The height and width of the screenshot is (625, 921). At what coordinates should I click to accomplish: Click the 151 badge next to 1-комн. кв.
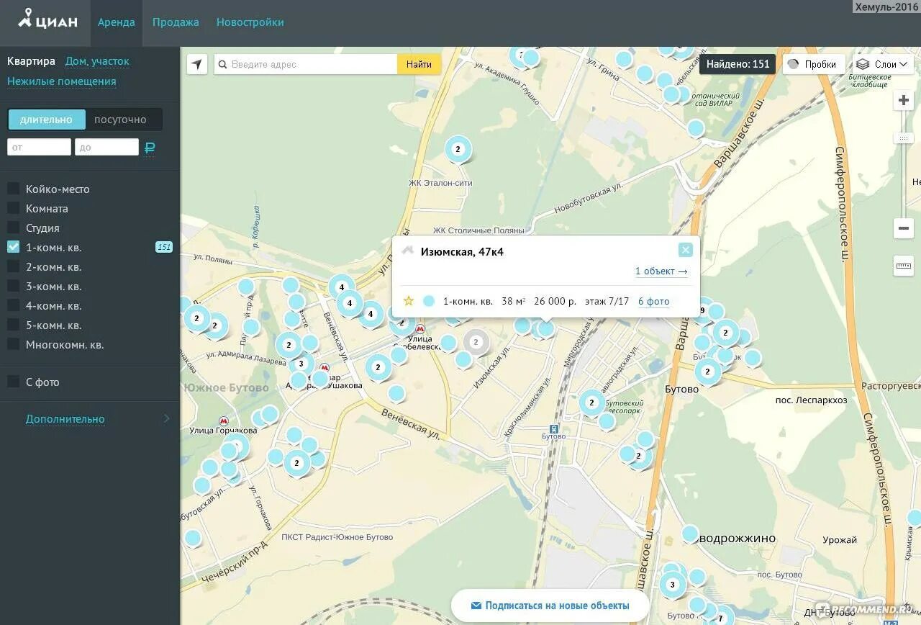click(x=164, y=247)
